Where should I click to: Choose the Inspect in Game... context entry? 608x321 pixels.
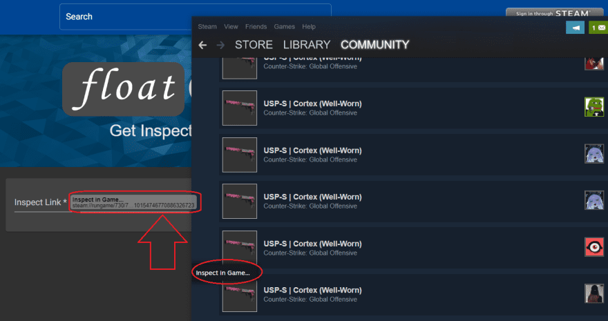point(223,273)
